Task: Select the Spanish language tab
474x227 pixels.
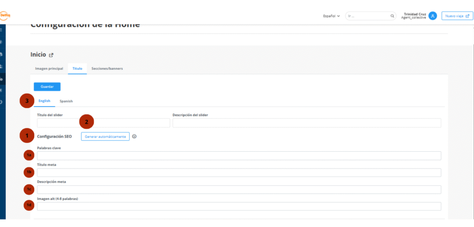Action: click(x=66, y=101)
